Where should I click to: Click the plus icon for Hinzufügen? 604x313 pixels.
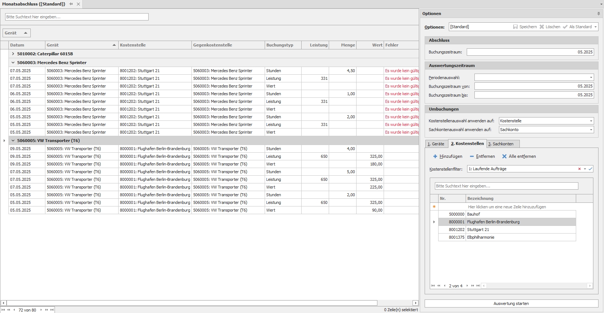coord(435,156)
